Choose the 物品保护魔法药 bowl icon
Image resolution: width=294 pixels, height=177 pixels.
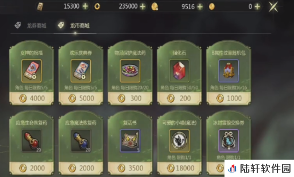130,71
